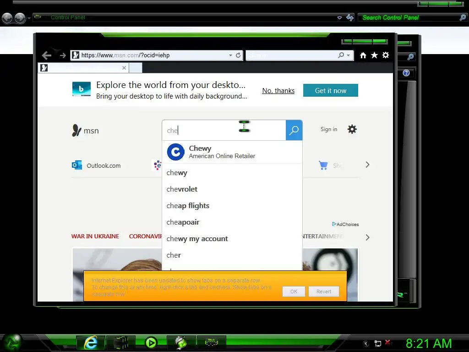
Task: Open the last taskbar icon
Action: pos(212,343)
